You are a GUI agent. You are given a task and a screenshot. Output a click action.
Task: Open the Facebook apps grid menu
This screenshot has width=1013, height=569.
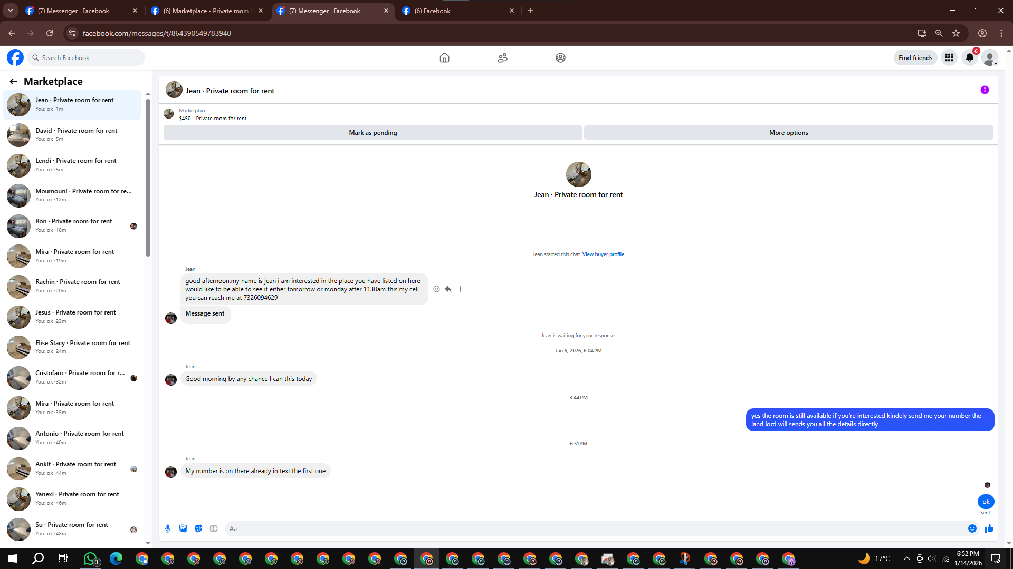pos(949,58)
